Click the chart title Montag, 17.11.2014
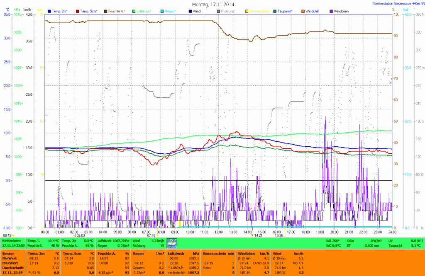This screenshot has height=276, width=425. (213, 4)
